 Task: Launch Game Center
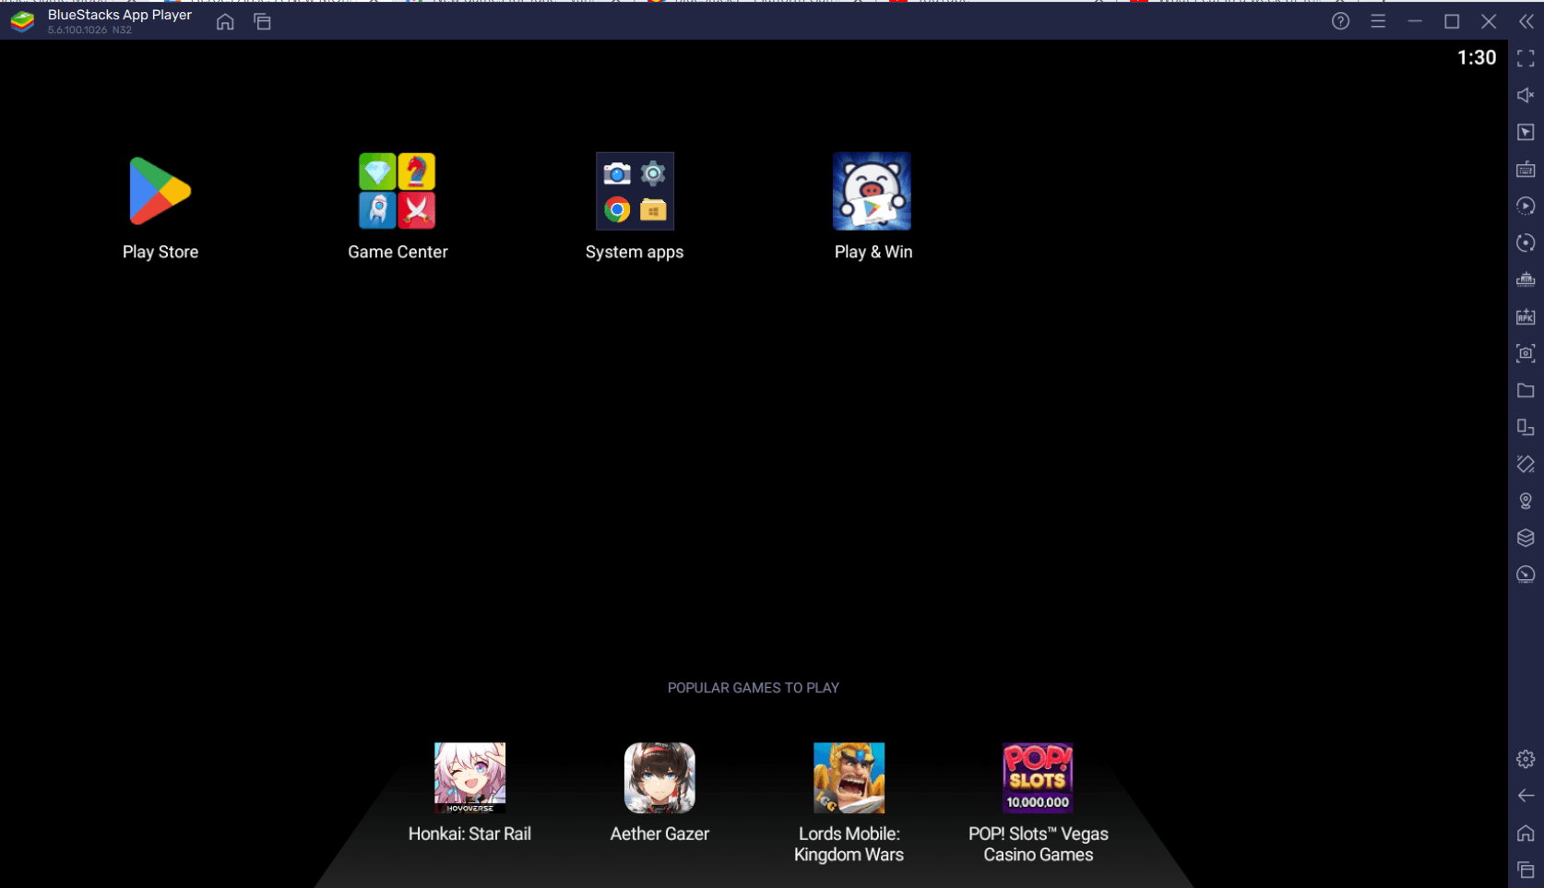tap(398, 191)
